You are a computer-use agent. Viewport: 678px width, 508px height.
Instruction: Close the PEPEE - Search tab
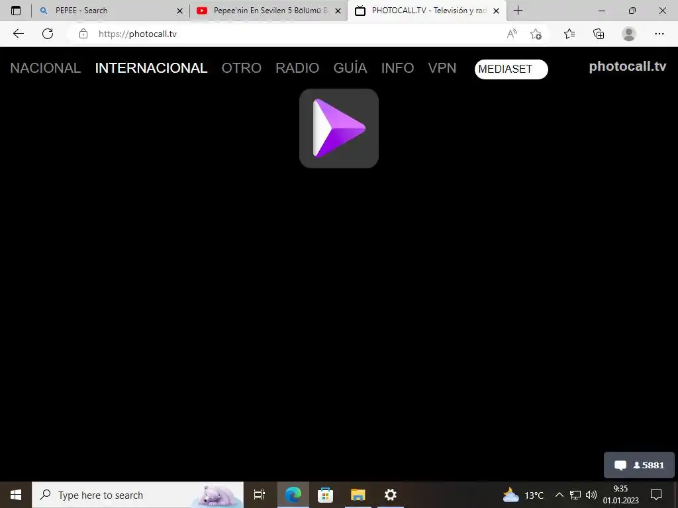tap(179, 11)
